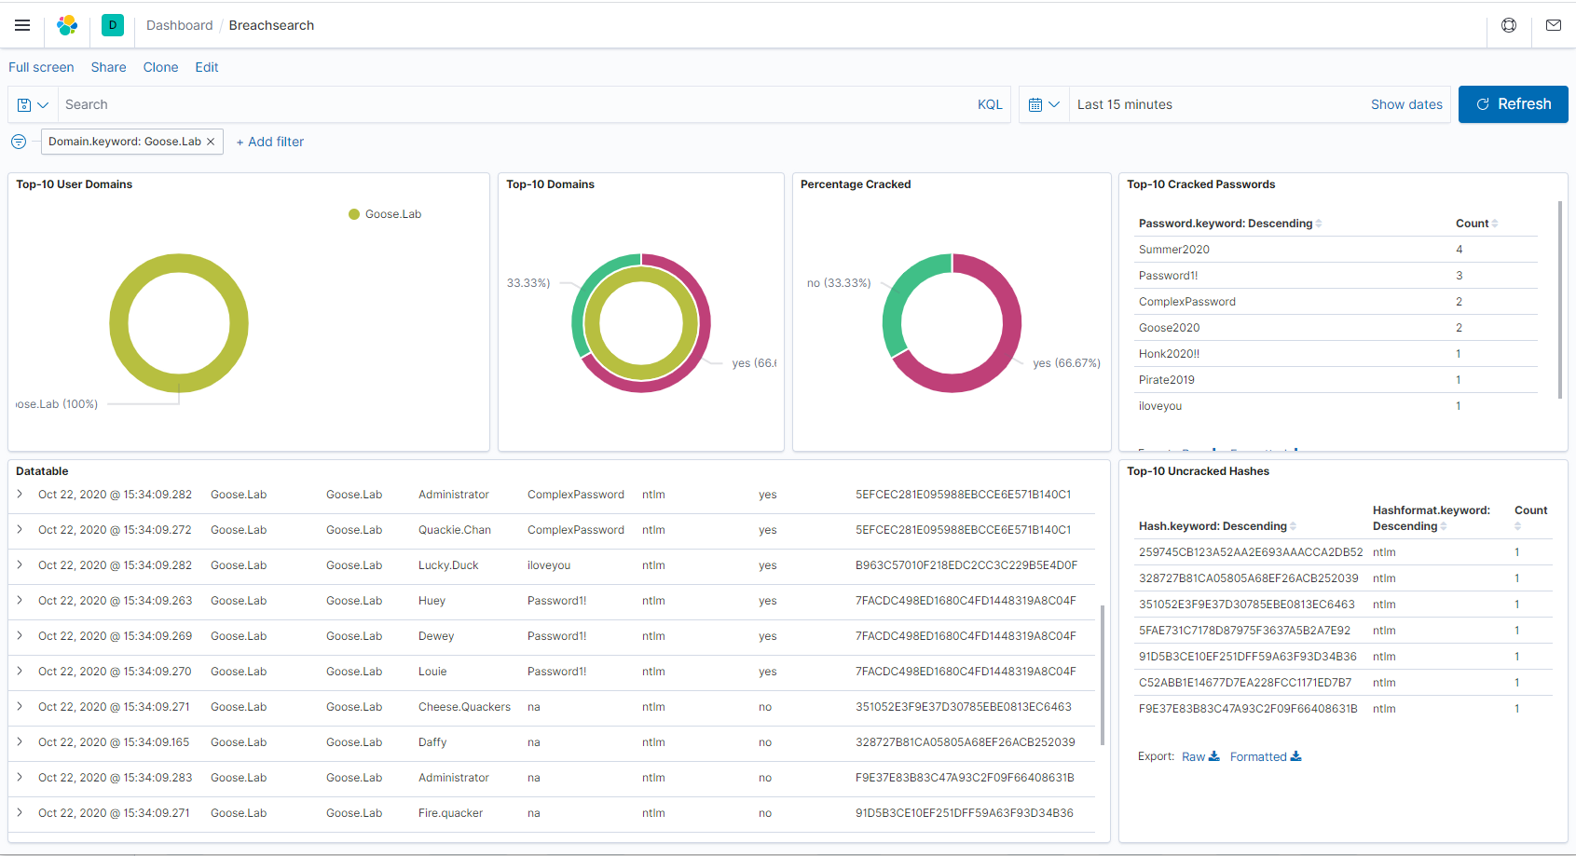The image size is (1576, 856).
Task: Open the Share menu
Action: tap(108, 67)
